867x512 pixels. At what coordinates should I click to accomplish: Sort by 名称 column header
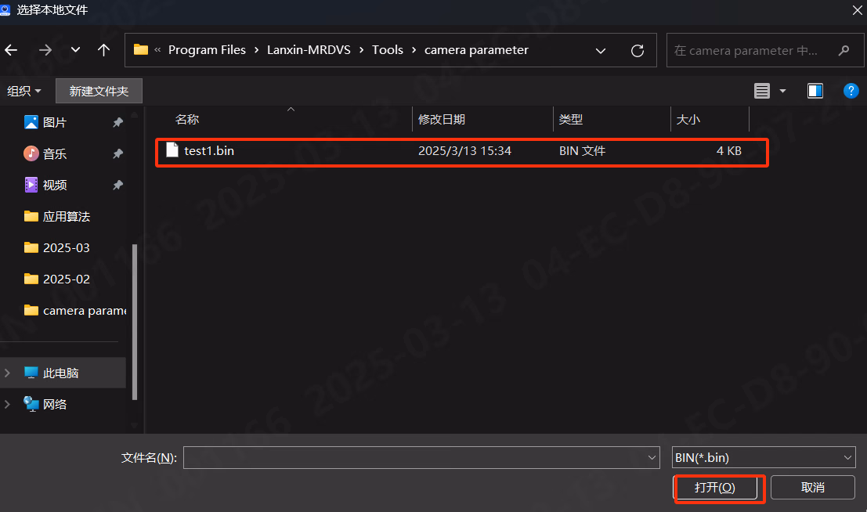pos(187,120)
